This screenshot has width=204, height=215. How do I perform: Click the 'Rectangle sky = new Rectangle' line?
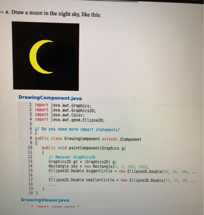[x=99, y=166]
